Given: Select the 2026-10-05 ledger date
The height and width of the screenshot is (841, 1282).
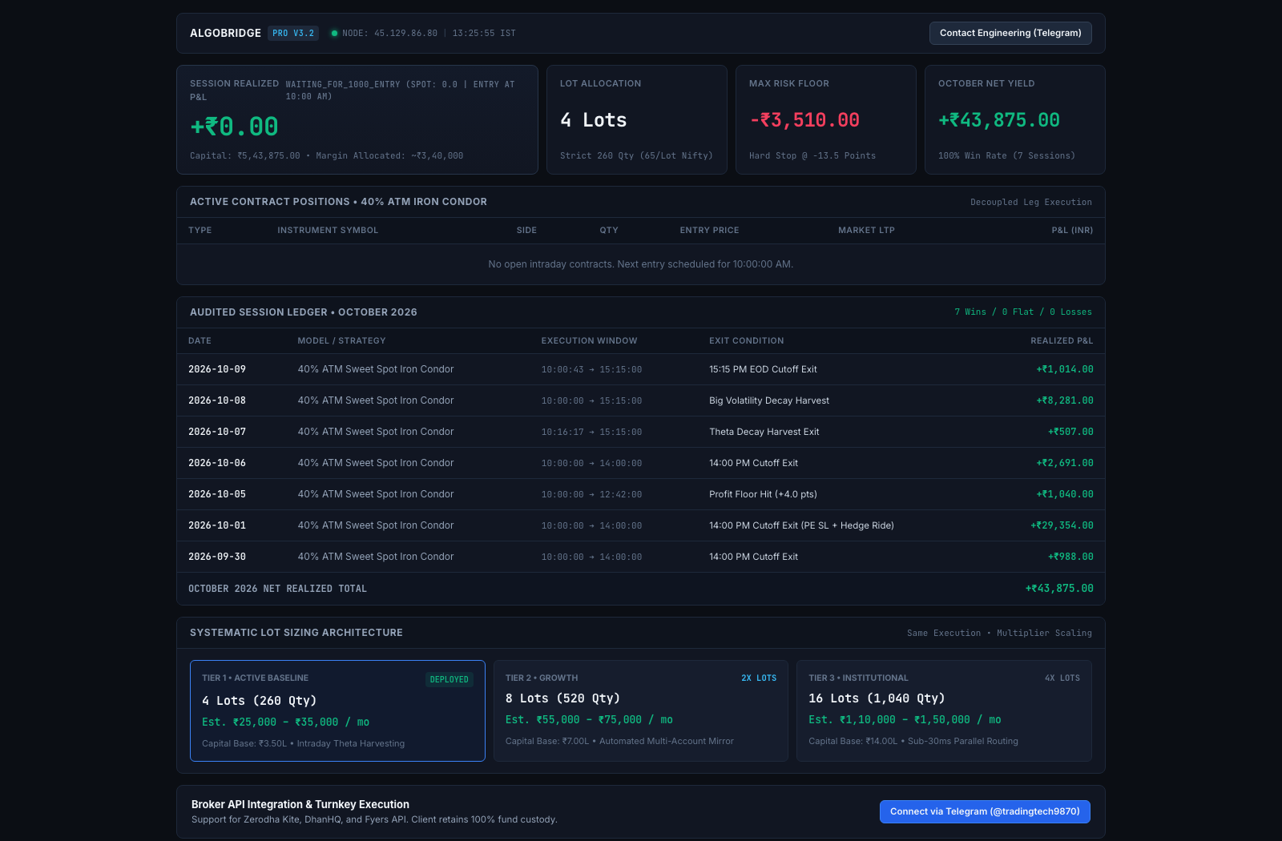Looking at the screenshot, I should 217,494.
